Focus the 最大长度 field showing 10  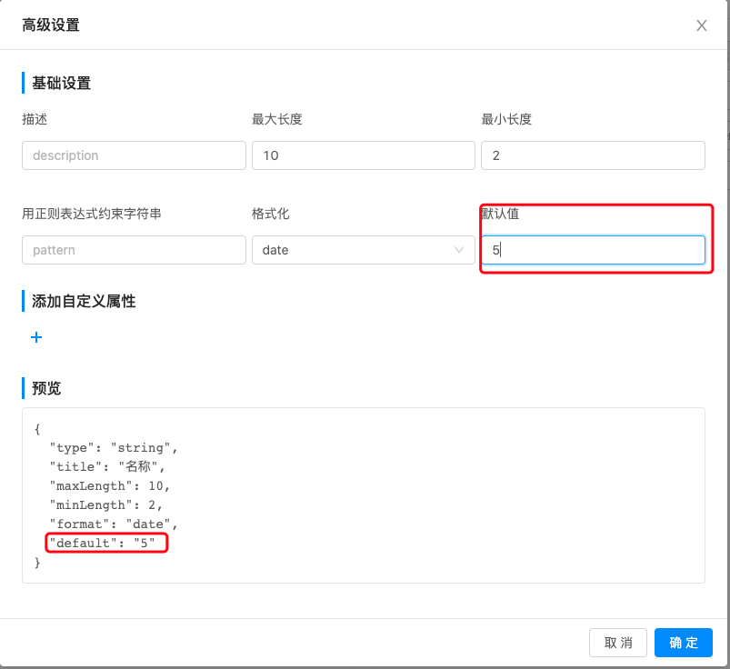point(363,155)
